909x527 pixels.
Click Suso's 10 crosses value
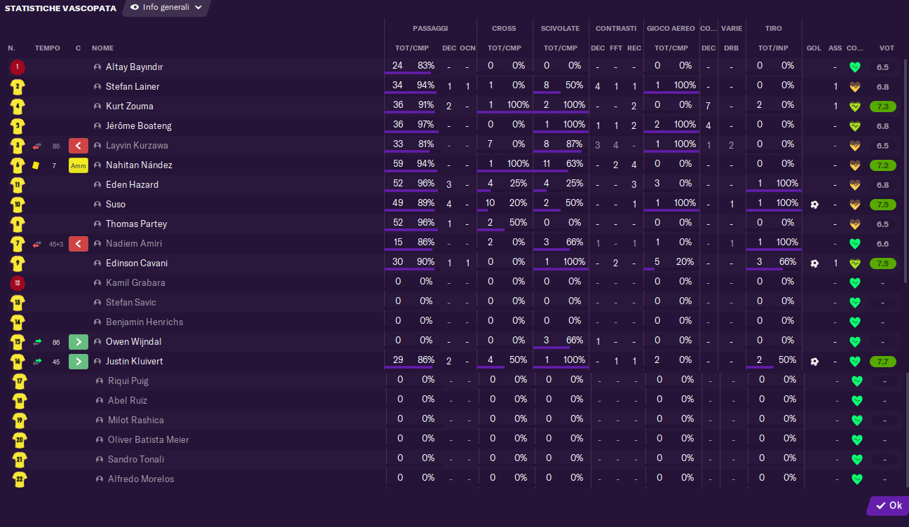(490, 203)
